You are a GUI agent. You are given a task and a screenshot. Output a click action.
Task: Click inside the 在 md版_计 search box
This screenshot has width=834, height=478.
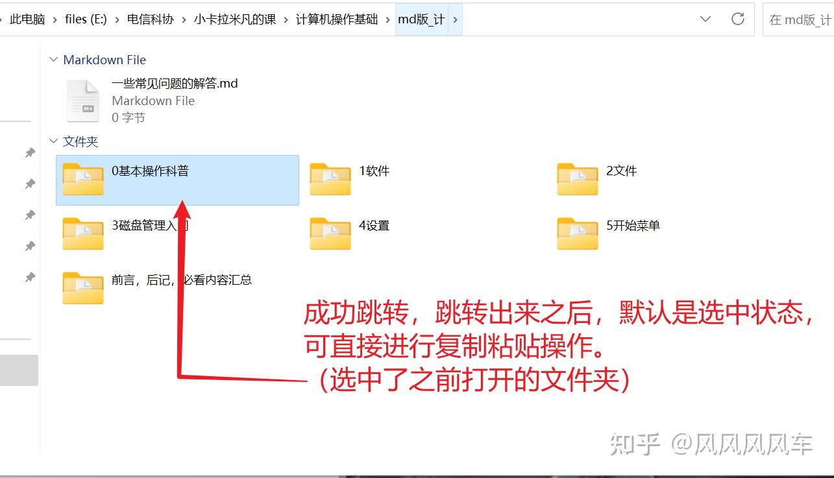click(797, 19)
